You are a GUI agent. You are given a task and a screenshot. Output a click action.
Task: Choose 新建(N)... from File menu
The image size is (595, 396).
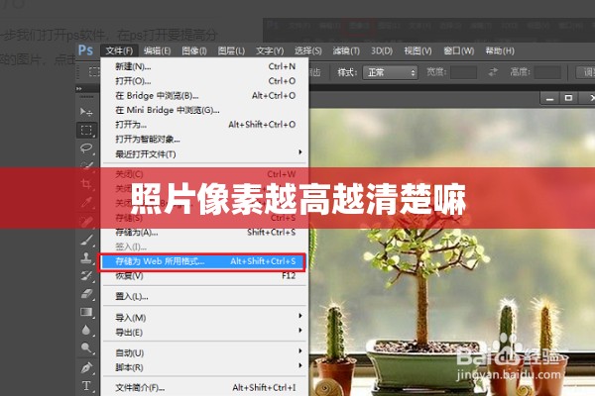[x=204, y=66]
